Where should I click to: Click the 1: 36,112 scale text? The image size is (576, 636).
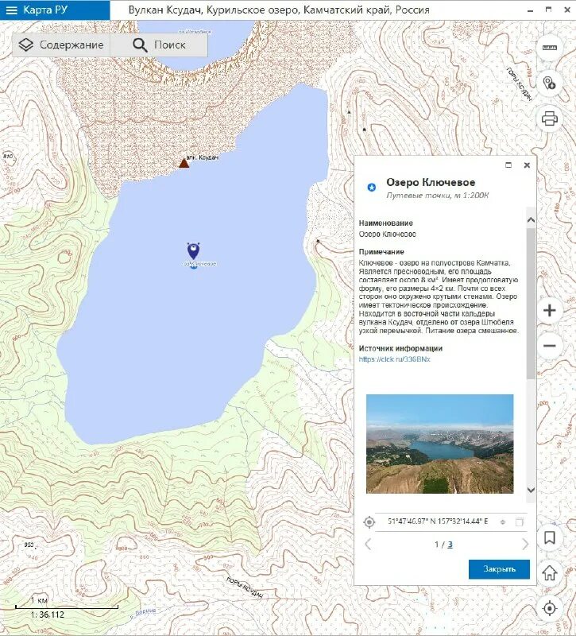click(x=48, y=615)
